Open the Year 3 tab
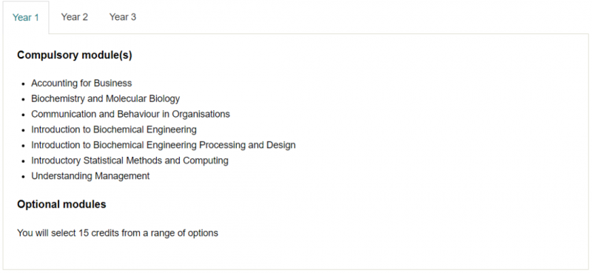The height and width of the screenshot is (273, 592). [123, 17]
